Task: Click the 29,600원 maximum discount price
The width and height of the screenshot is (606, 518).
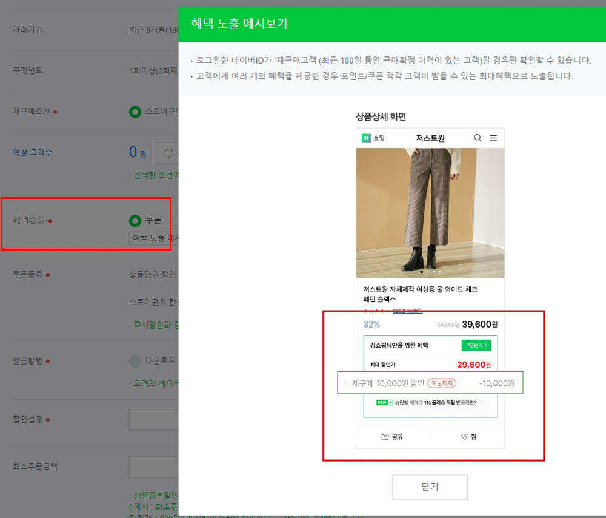Action: pos(474,365)
